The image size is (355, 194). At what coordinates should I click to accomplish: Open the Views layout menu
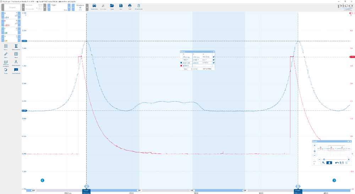tap(16, 55)
